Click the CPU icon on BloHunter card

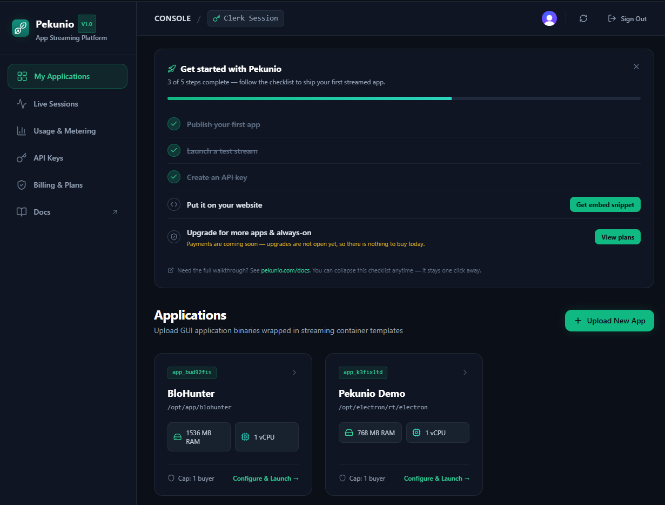(x=245, y=437)
